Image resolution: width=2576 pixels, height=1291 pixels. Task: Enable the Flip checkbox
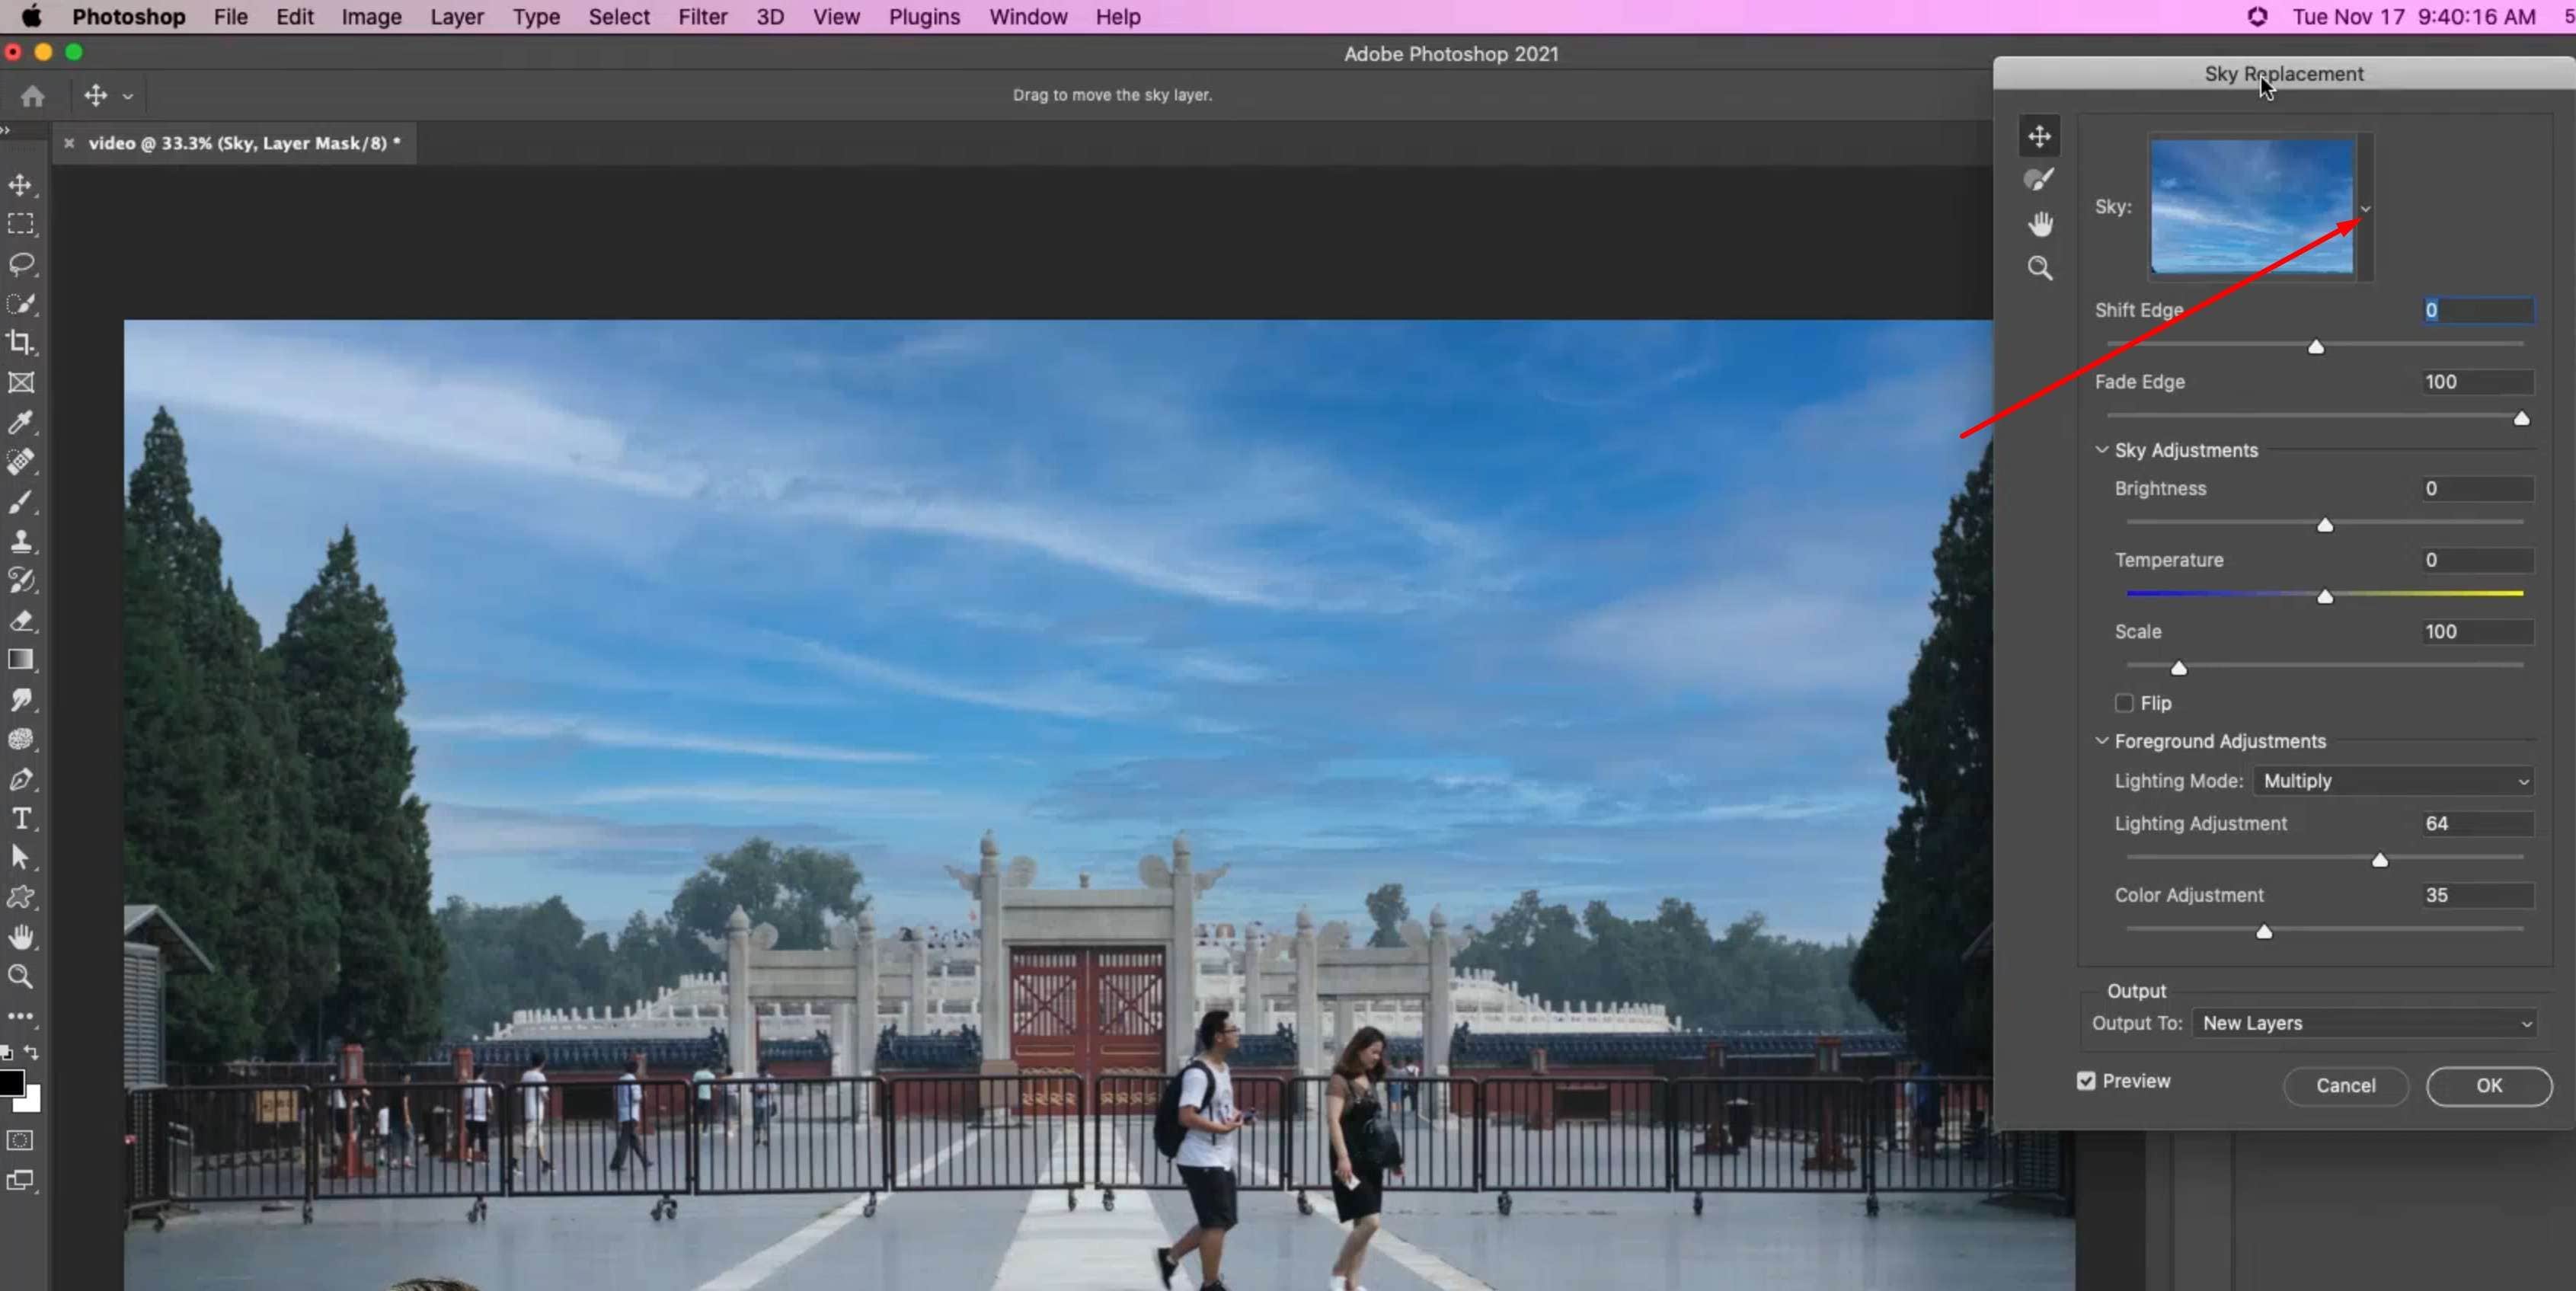point(2124,703)
